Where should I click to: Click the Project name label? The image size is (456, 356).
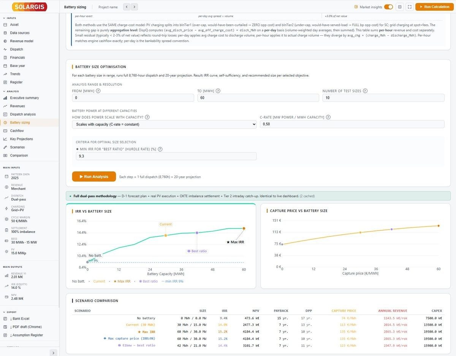[x=108, y=7]
